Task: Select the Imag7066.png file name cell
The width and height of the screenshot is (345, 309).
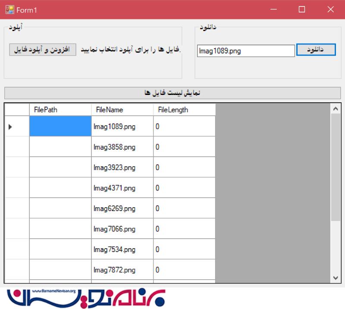Action: coord(122,229)
